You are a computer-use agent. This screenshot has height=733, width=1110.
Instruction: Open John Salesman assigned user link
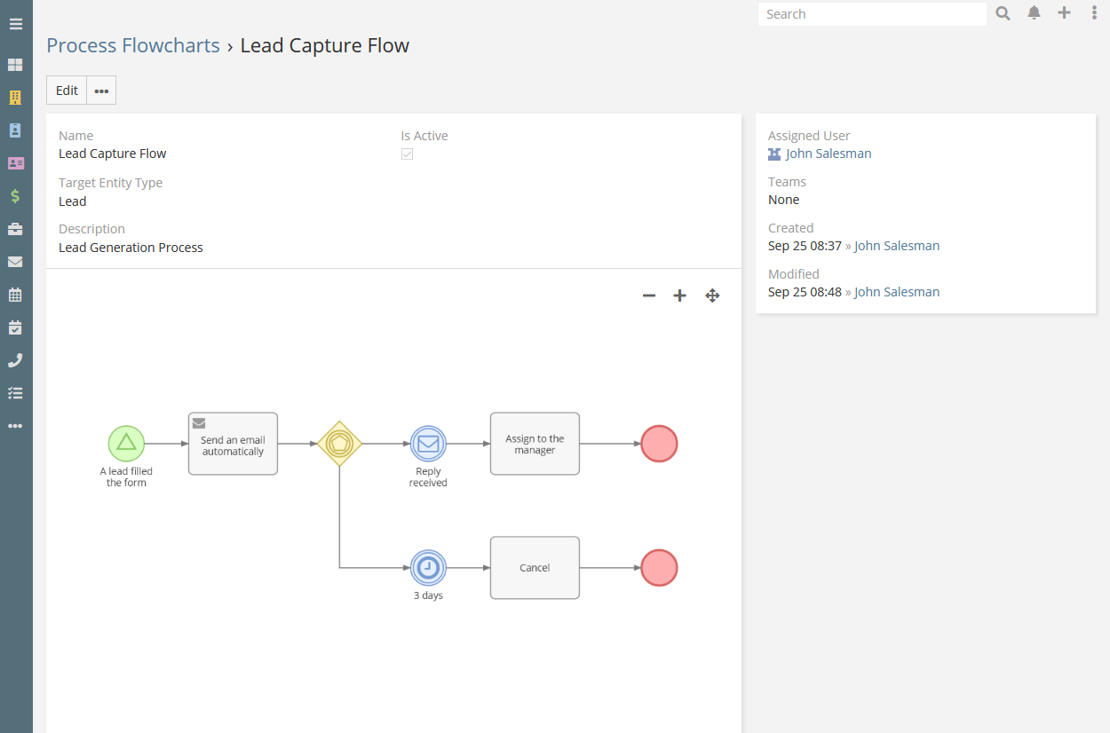829,154
